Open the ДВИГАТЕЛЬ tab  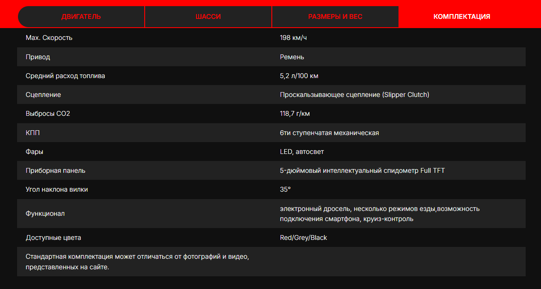click(81, 17)
